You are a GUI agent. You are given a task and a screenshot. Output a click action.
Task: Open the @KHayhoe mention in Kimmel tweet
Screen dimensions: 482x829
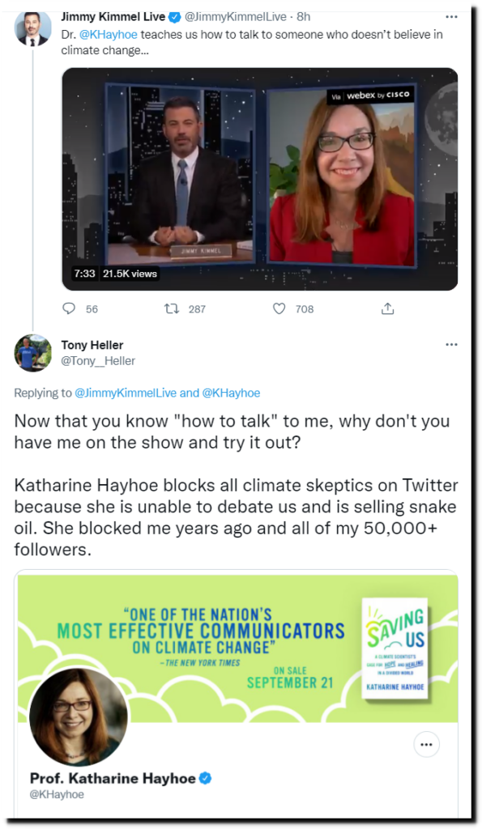pyautogui.click(x=108, y=34)
